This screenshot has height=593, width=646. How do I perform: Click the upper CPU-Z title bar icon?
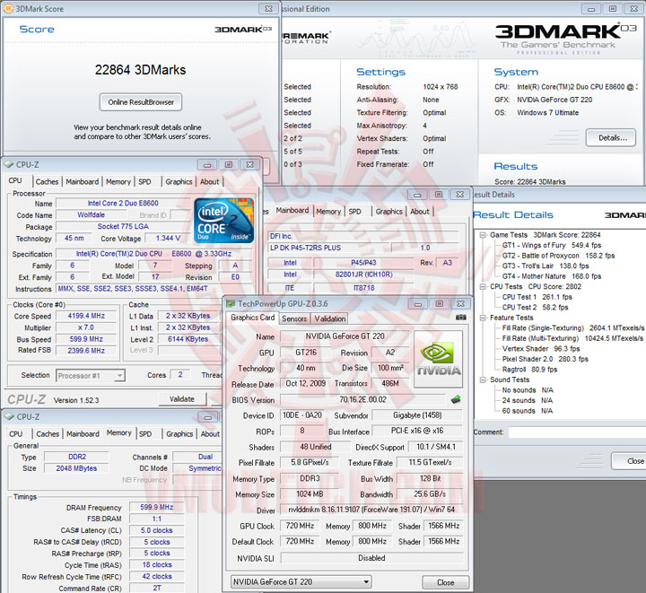pyautogui.click(x=9, y=165)
